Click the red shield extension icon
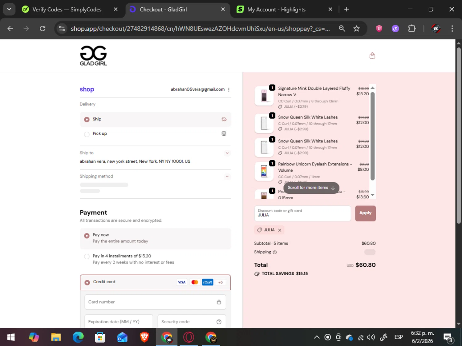This screenshot has height=346, width=462. (379, 29)
